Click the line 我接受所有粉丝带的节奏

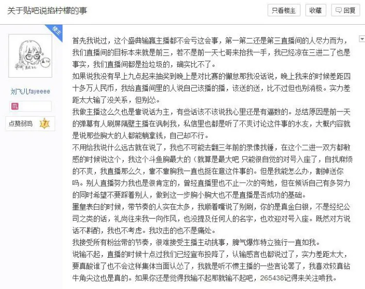click(196, 242)
